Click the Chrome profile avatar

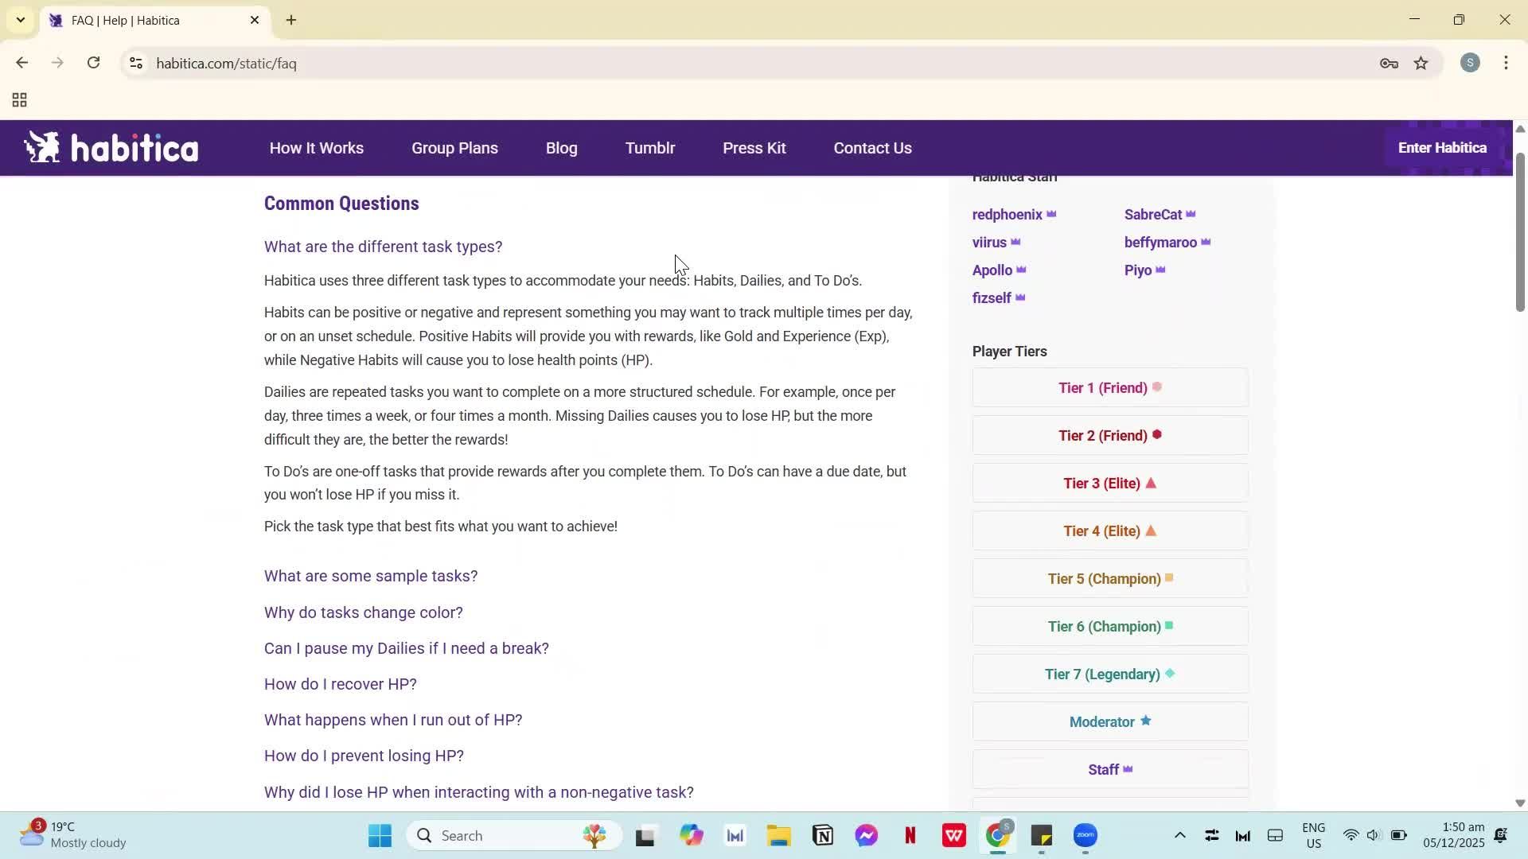pos(1471,63)
